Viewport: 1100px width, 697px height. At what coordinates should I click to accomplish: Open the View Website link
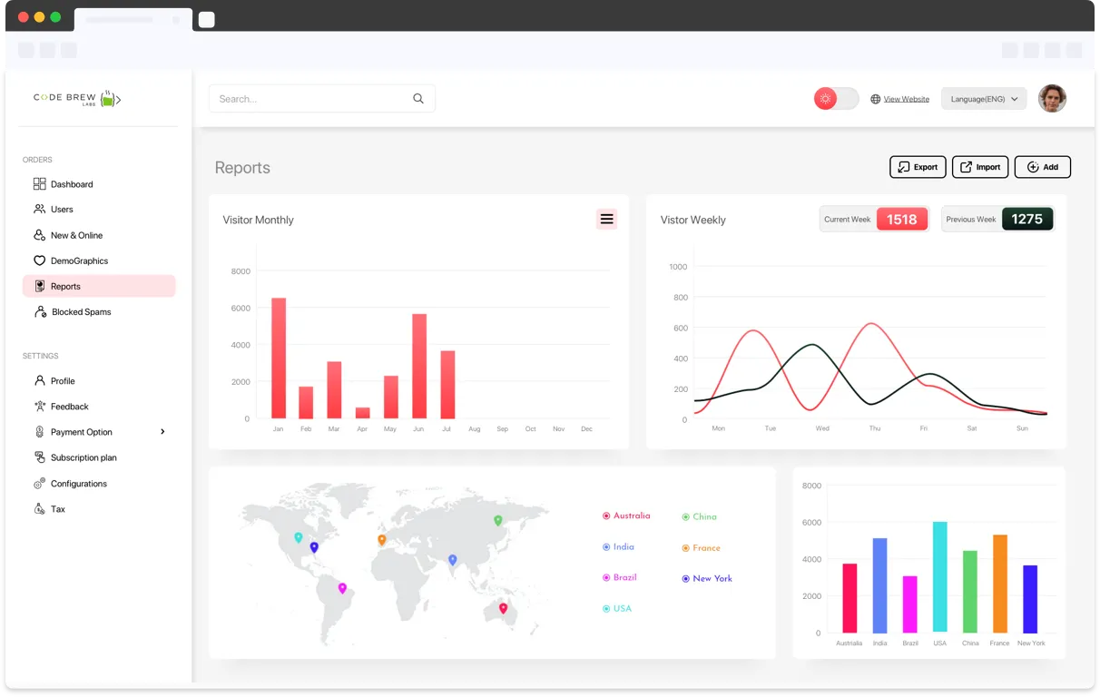(x=906, y=99)
